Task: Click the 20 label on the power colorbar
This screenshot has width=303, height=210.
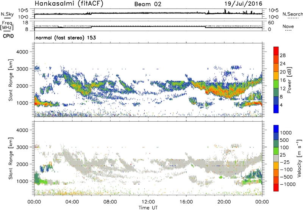Action: coord(283,72)
